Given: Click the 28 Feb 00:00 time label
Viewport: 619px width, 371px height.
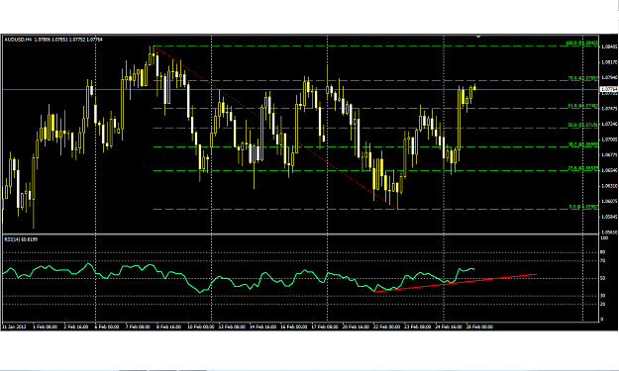Looking at the screenshot, I should click(x=479, y=326).
